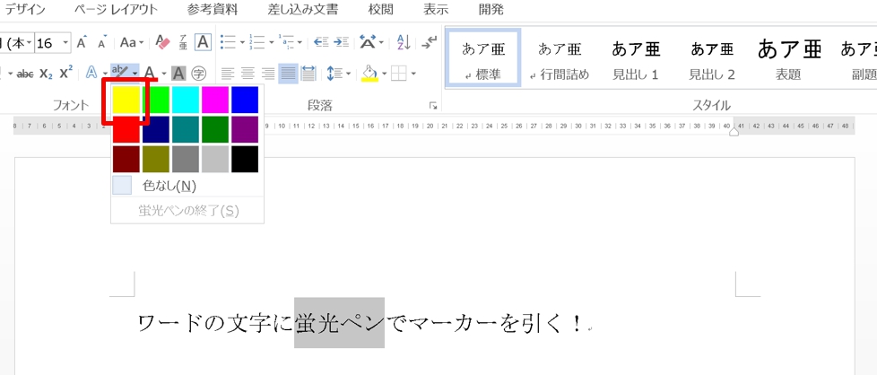Switch to the 差し込み文書 tab
Image resolution: width=877 pixels, height=375 pixels.
tap(303, 10)
